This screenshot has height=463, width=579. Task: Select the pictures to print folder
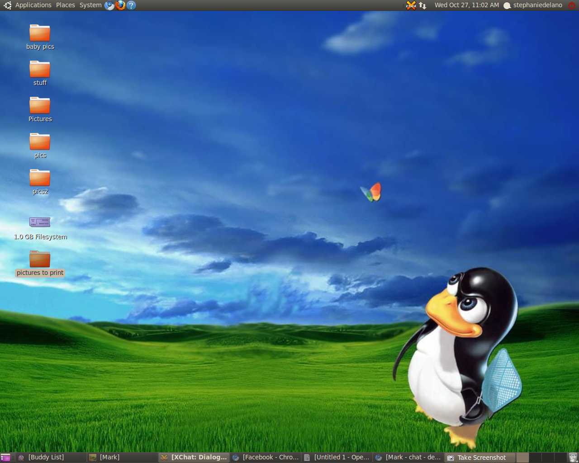pos(40,260)
